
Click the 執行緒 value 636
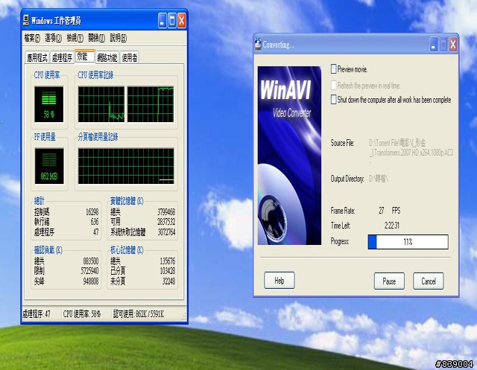pos(95,222)
